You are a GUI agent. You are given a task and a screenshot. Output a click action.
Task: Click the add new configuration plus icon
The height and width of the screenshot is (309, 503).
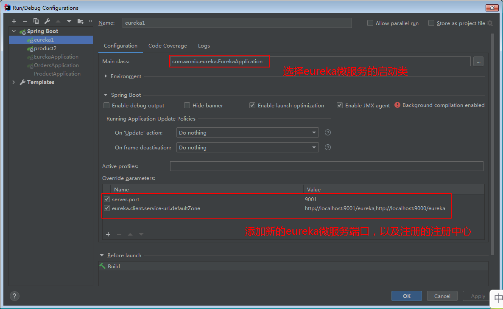tap(14, 21)
